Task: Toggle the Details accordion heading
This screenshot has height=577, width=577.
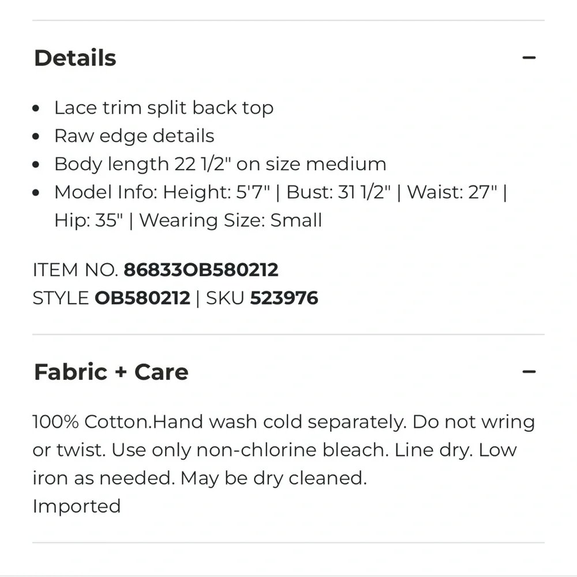Action: (75, 58)
